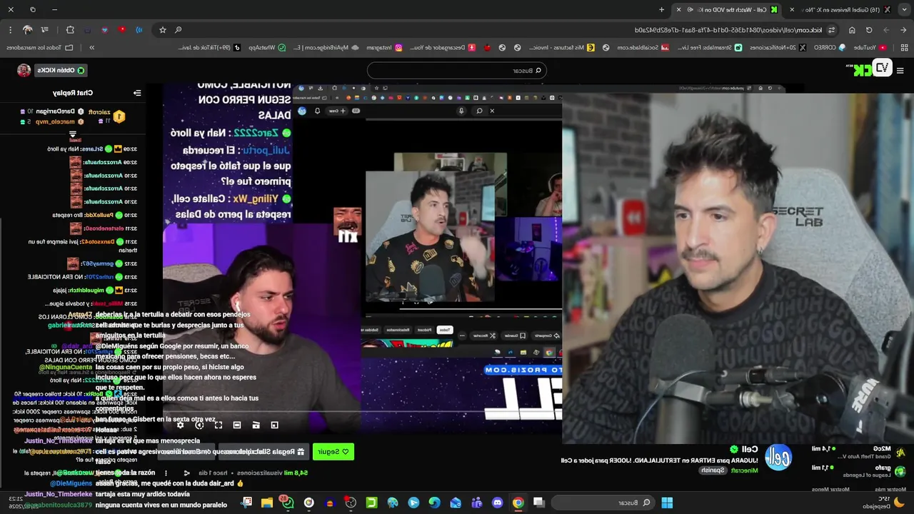Open the playback speed control
Image resolution: width=914 pixels, height=514 pixels.
(199, 425)
